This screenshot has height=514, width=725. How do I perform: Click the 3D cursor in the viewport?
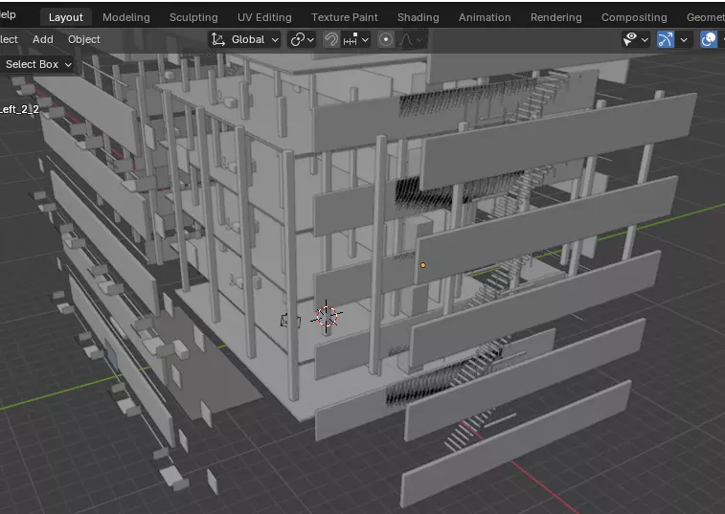327,316
